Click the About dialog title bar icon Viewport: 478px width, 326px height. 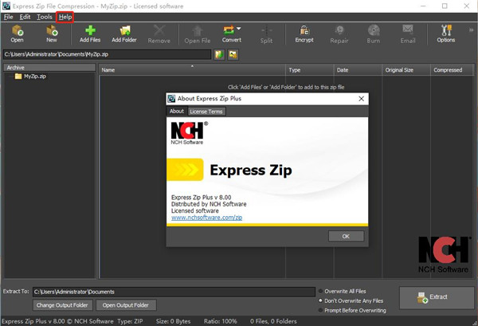171,99
